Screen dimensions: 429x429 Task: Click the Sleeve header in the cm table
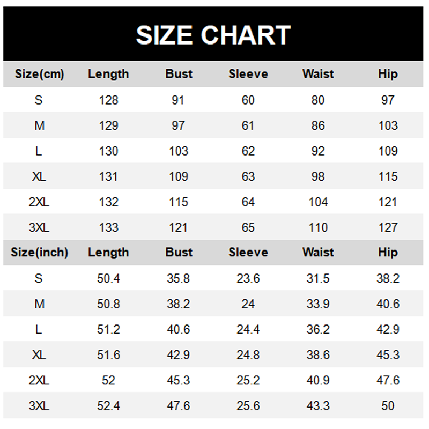click(248, 75)
